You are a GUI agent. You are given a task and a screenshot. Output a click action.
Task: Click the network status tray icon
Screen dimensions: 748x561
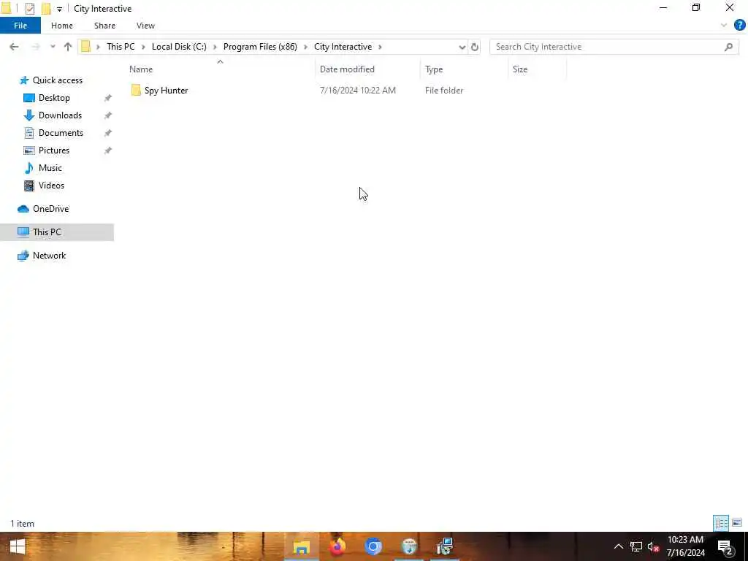(636, 546)
